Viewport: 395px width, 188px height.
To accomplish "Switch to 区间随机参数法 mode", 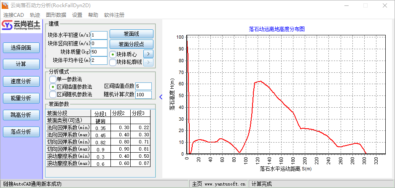I will [x=53, y=94].
